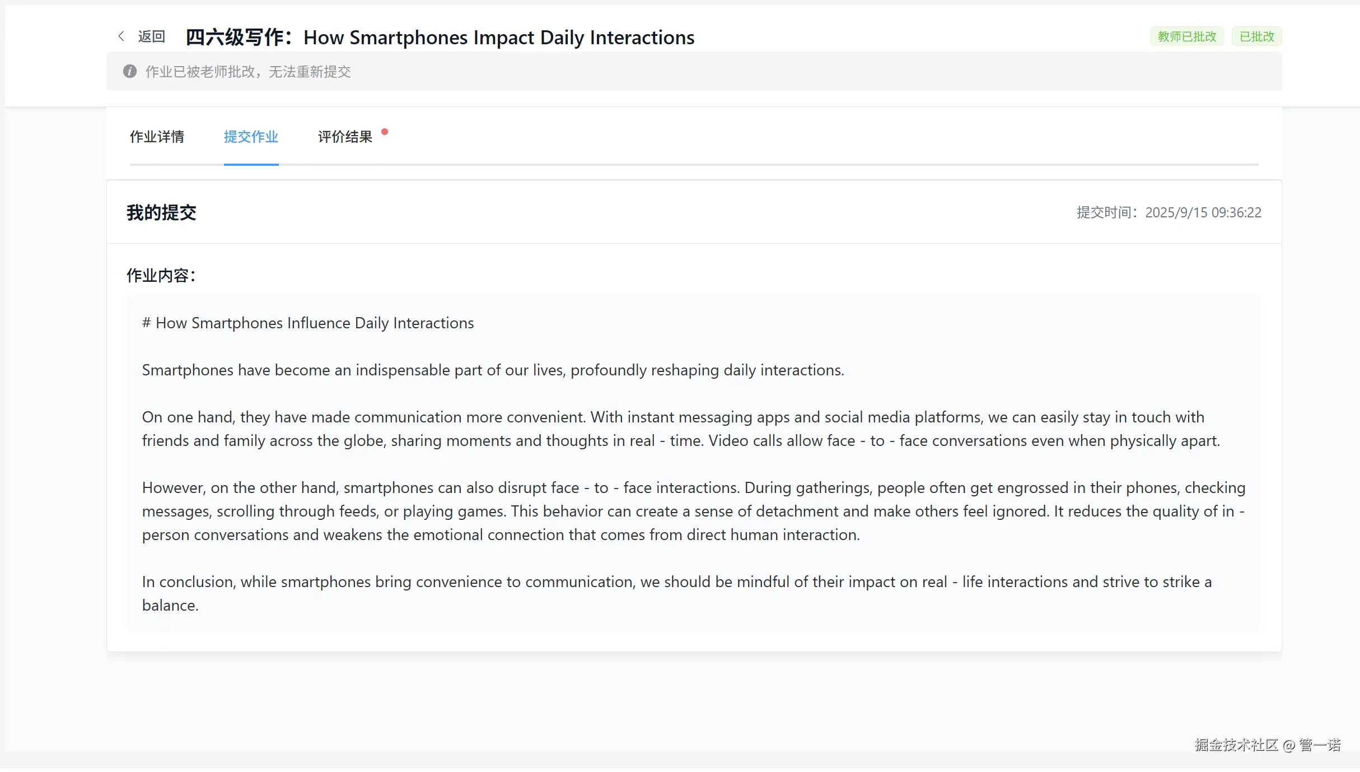Viewport: 1360px width, 772px height.
Task: Click the essay heading line with hash
Action: coord(308,323)
